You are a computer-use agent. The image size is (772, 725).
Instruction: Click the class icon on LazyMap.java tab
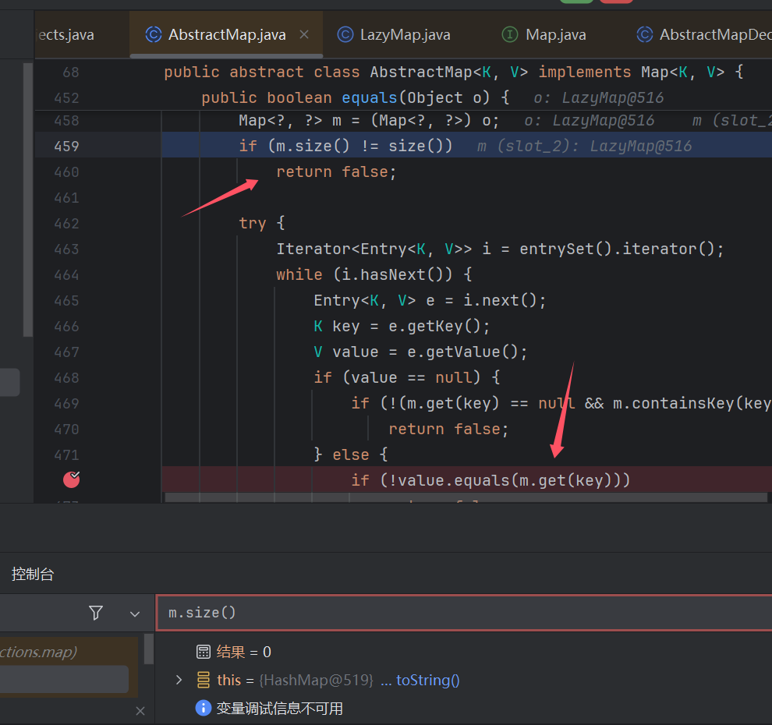[345, 34]
